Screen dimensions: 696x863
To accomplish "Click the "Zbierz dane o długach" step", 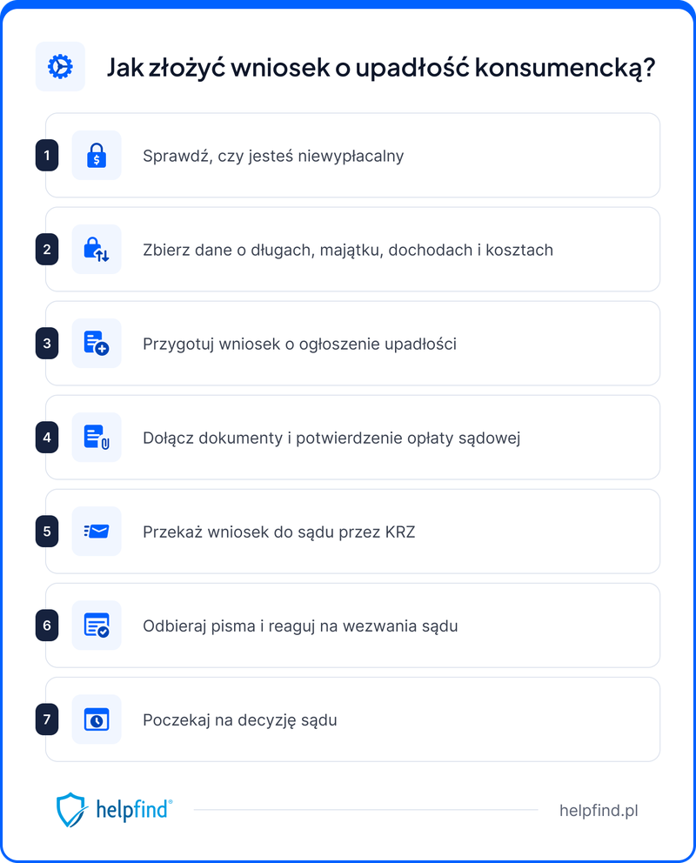I will [x=347, y=251].
